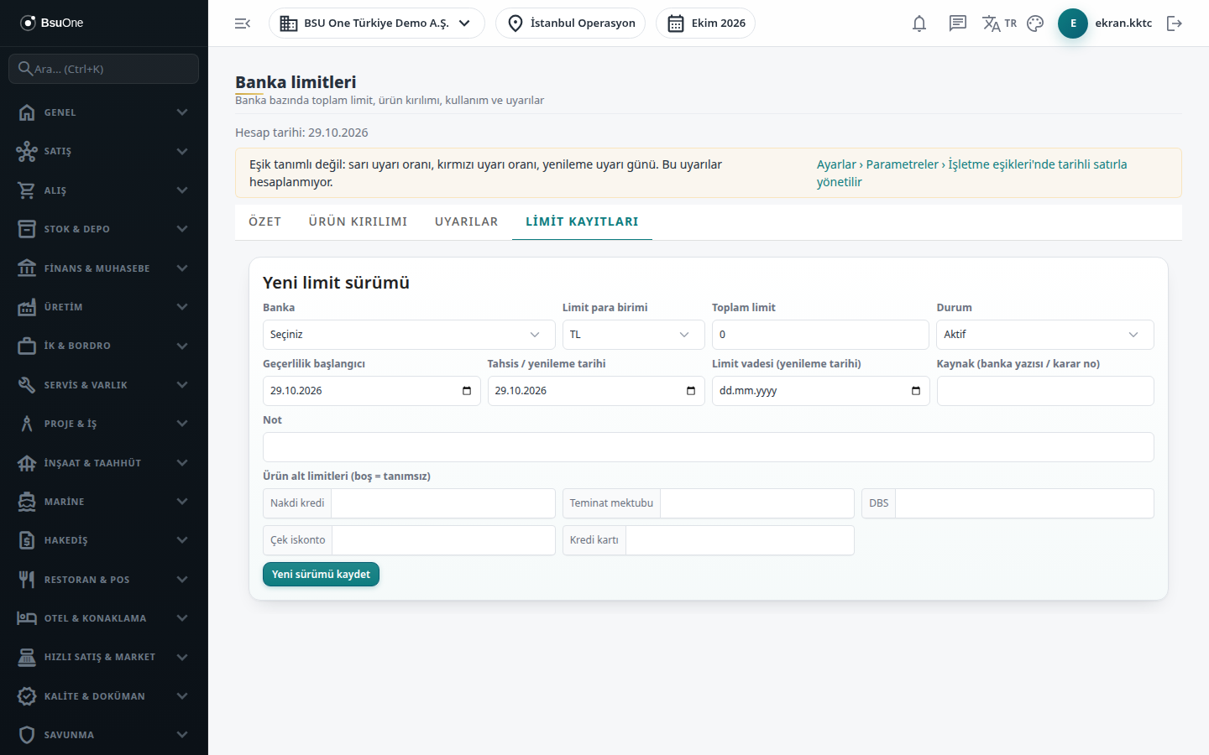Screen dimensions: 1209x755
Task: Click Yeni sürümü kaydet button
Action: point(321,575)
